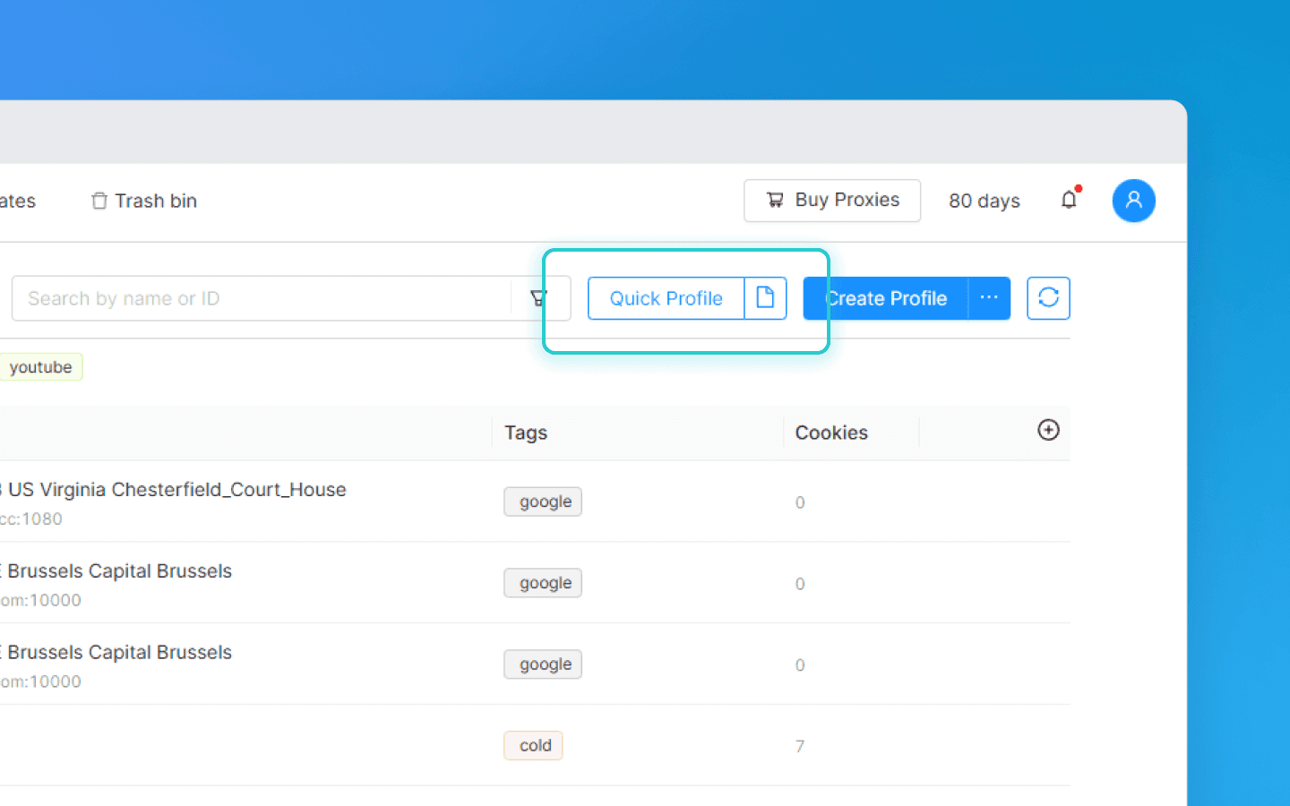Viewport: 1290px width, 806px height.
Task: Open the user account avatar
Action: tap(1133, 201)
